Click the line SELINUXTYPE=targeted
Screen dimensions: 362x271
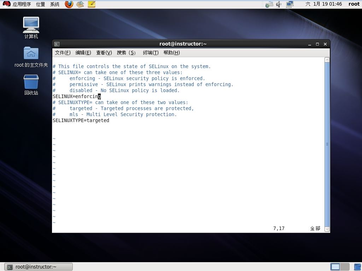tap(81, 120)
